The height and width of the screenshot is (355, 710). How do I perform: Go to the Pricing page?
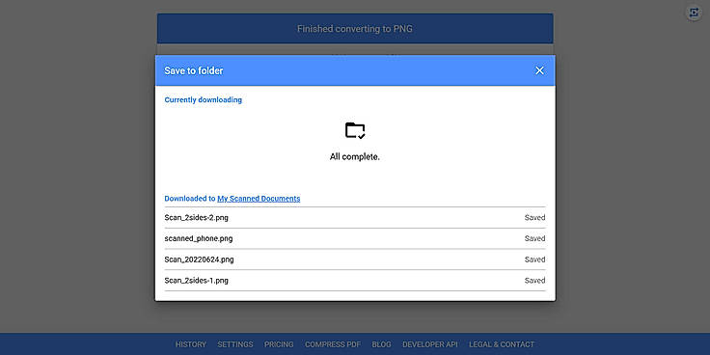point(279,344)
